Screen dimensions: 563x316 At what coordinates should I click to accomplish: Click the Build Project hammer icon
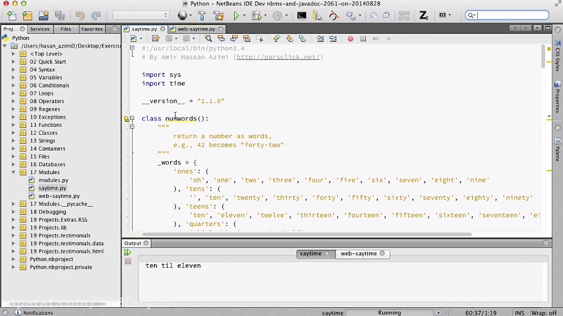pyautogui.click(x=202, y=16)
